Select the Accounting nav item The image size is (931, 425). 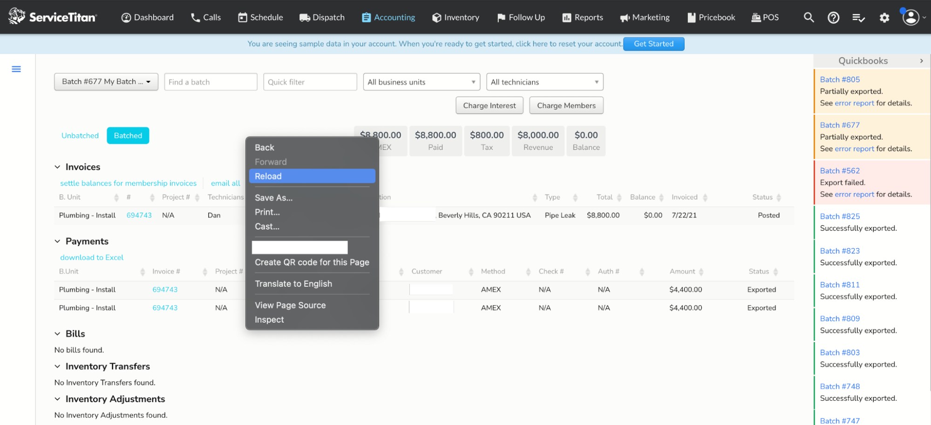(x=388, y=17)
